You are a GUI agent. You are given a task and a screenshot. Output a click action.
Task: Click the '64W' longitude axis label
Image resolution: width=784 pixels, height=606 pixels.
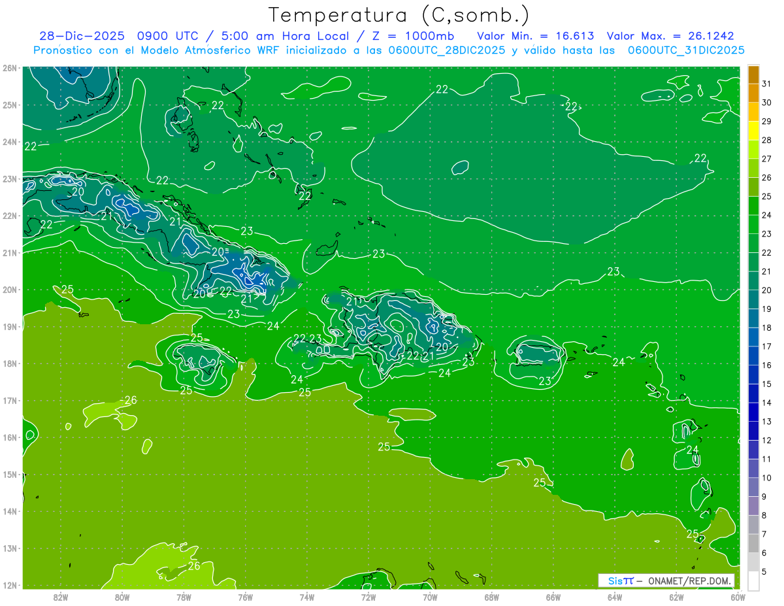coord(615,597)
